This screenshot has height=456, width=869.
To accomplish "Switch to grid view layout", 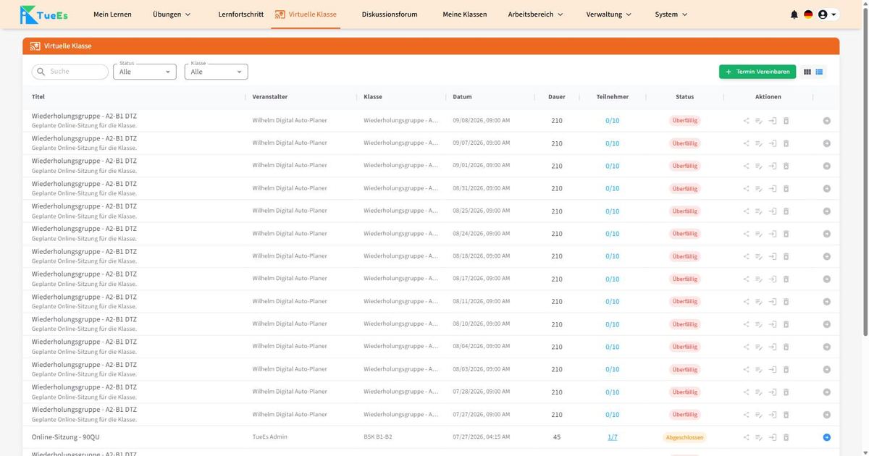I will [x=808, y=72].
